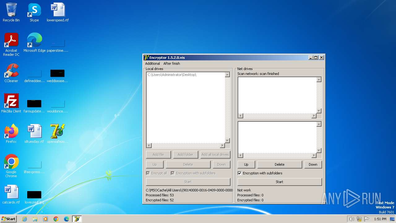The height and width of the screenshot is (223, 396).
Task: Open the Skype desktop shortcut
Action: (x=34, y=12)
